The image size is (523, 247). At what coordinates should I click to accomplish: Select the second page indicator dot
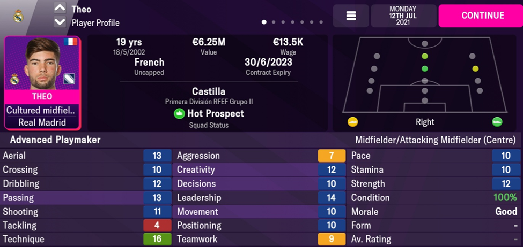pyautogui.click(x=274, y=22)
